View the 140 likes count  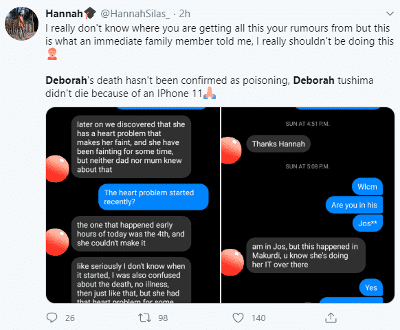coord(258,318)
